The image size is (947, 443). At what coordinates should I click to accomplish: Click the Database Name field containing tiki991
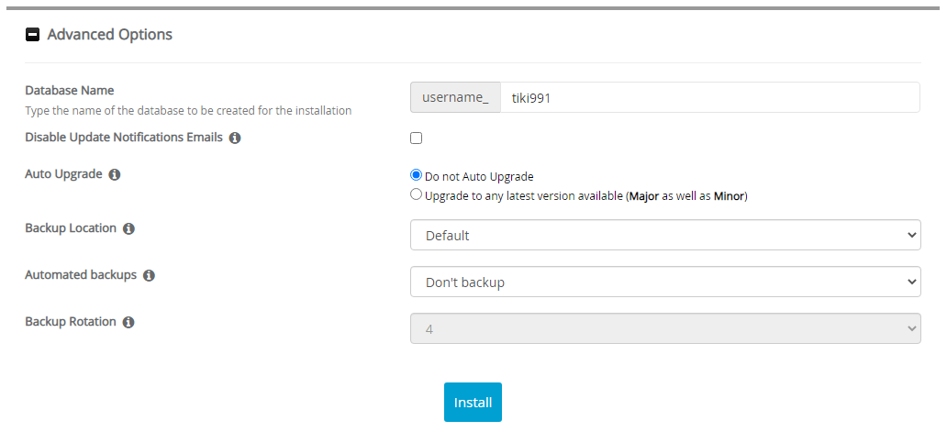click(708, 97)
